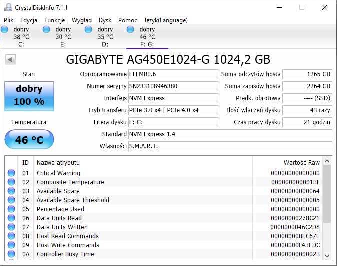This screenshot has width=337, height=266.
Task: Open the Wygląd menu
Action: pyautogui.click(x=82, y=20)
